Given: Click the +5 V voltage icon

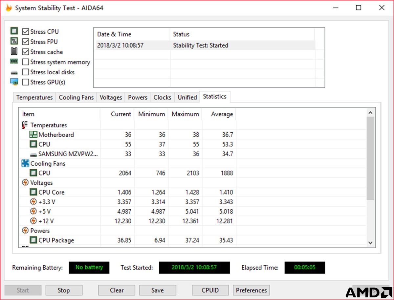Looking at the screenshot, I should coord(33,211).
